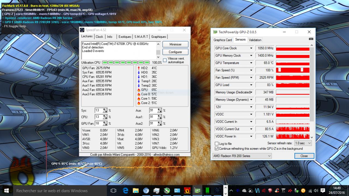Enable Vitesse vent. automatique checkbox
The width and height of the screenshot is (349, 196).
pos(165,60)
